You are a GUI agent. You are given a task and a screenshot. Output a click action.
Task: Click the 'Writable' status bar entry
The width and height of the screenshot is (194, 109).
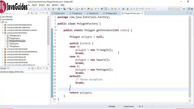[x=112, y=106]
